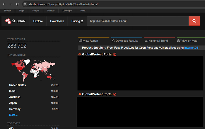Open the Maps top tab
Screen dimensions: 205x129
(x=22, y=11)
